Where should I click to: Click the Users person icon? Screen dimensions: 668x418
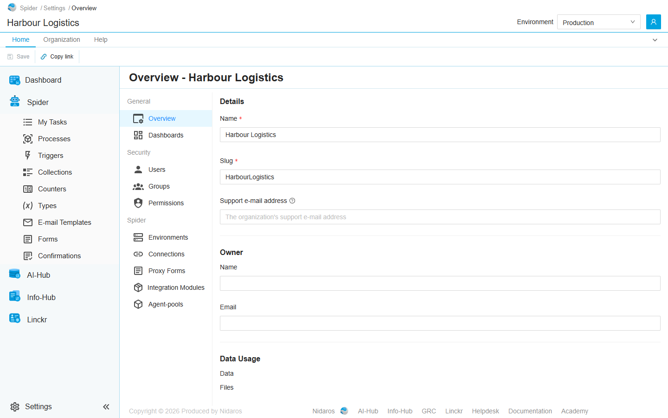click(x=138, y=170)
